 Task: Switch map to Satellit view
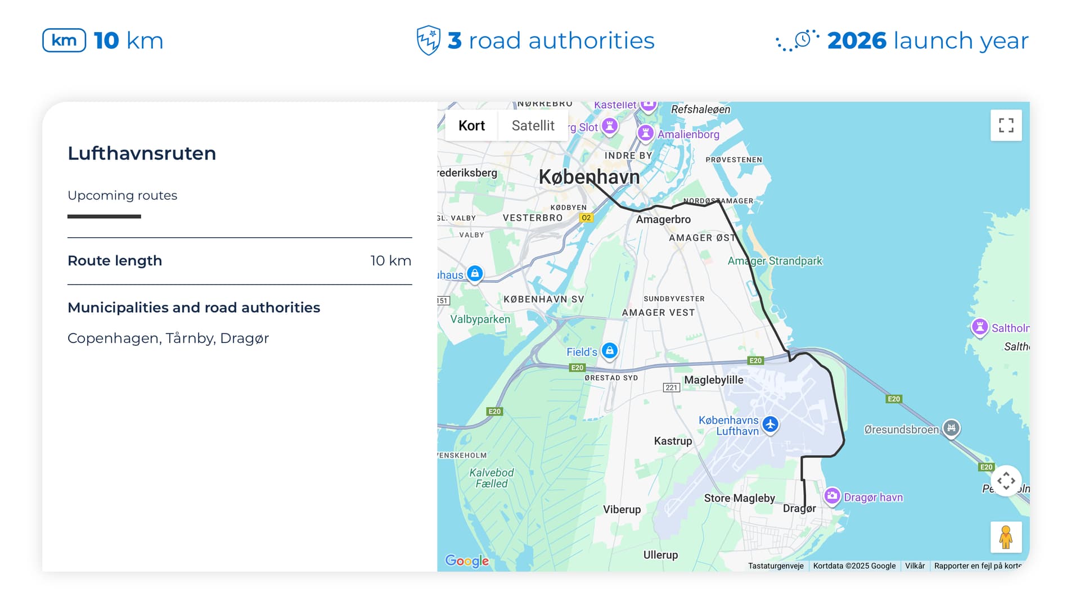[533, 125]
